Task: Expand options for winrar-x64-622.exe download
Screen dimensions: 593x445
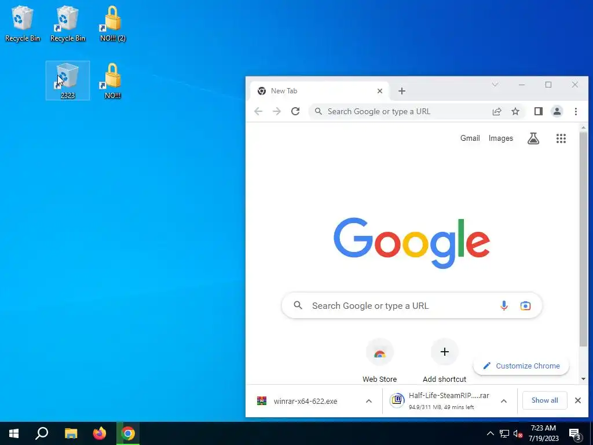Action: [369, 401]
